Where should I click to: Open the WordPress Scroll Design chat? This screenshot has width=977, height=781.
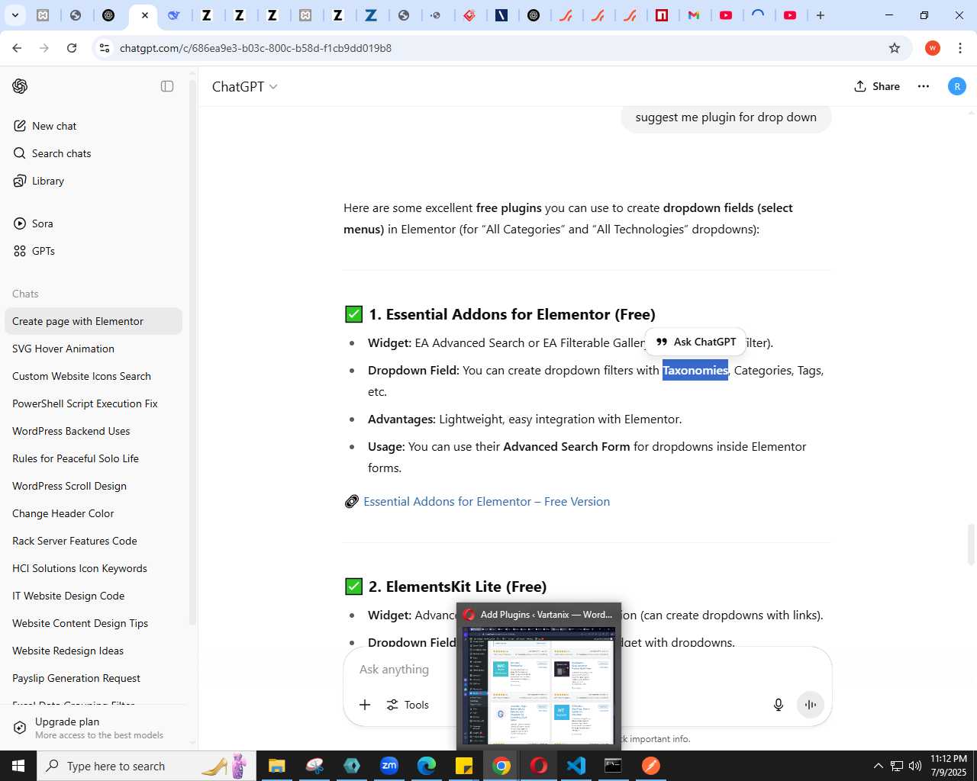93,486
